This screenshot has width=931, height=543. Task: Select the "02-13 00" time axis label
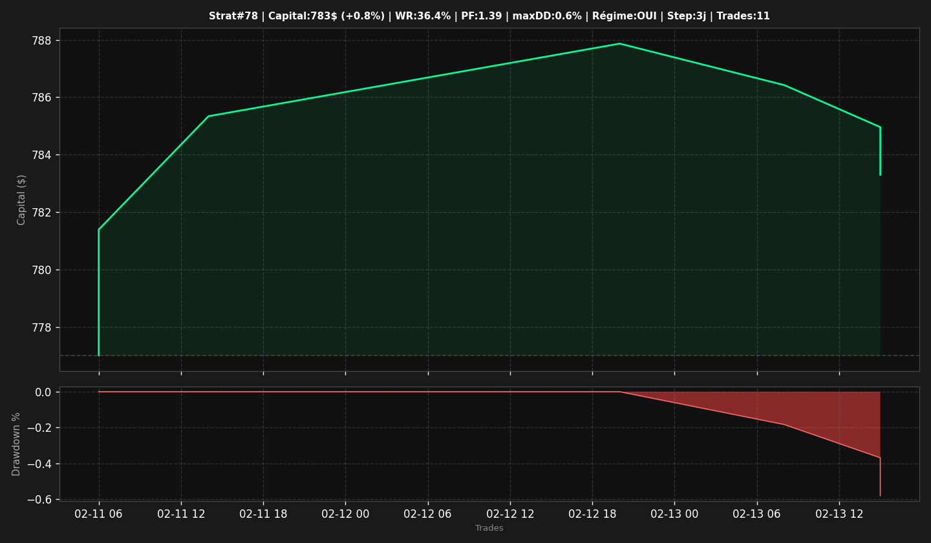coord(674,514)
